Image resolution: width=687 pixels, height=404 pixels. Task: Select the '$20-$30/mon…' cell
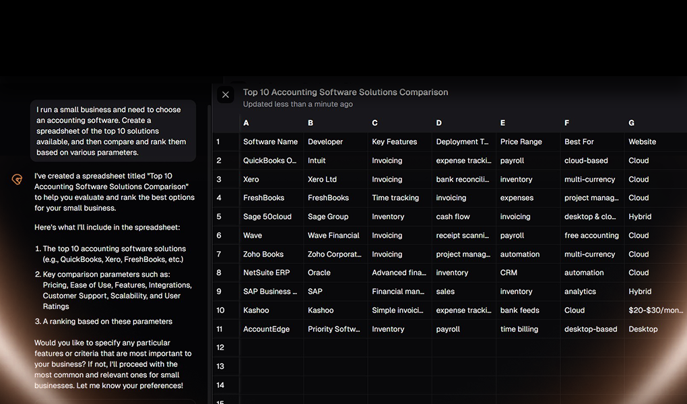(656, 310)
